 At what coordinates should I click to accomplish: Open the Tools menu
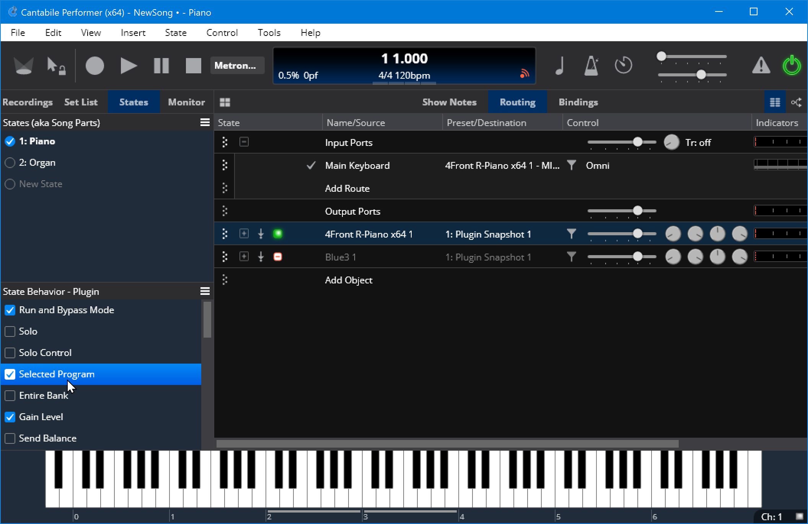269,32
